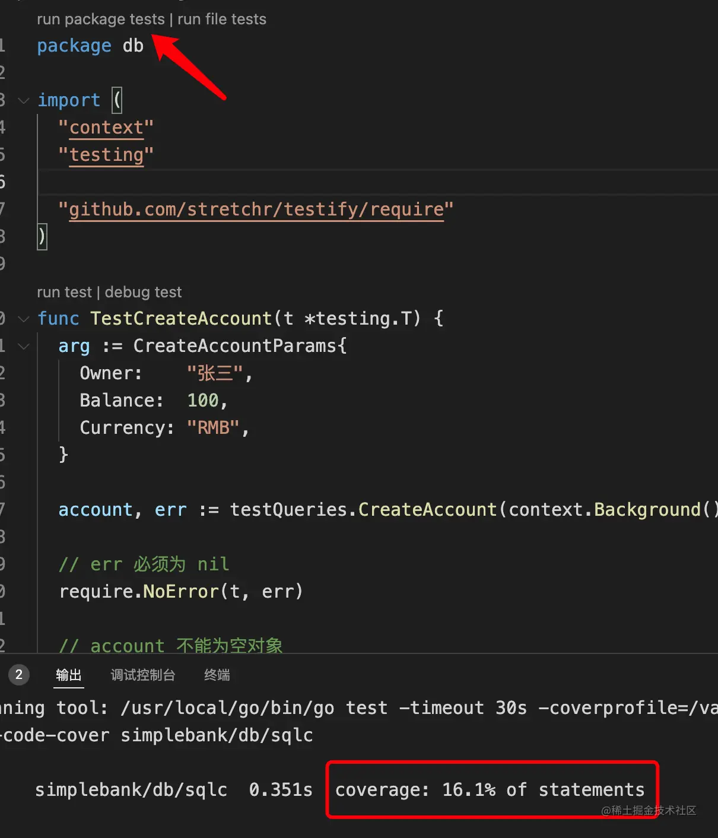Collapse the CreateAccountParams struct fold chevron
This screenshot has width=718, height=838.
pos(24,346)
